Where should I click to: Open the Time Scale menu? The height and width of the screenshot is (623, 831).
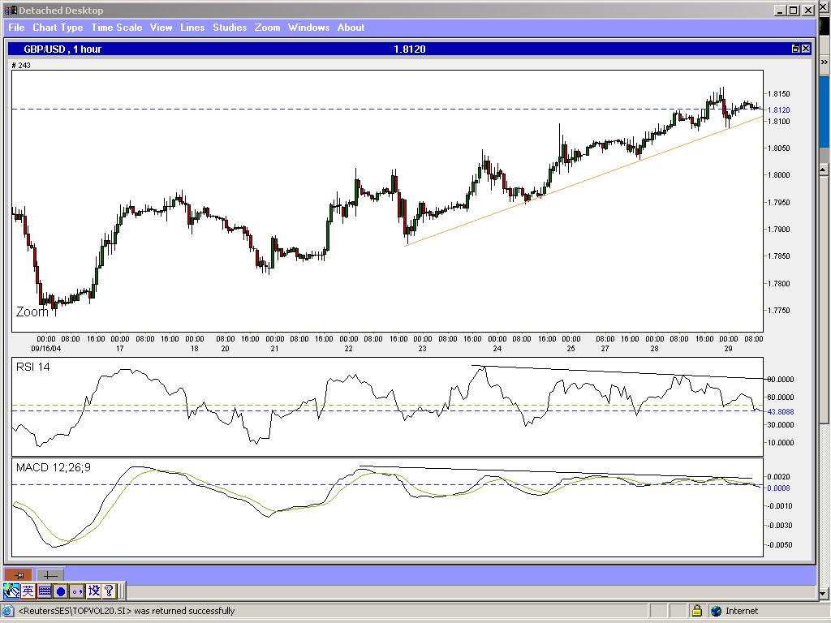click(117, 28)
